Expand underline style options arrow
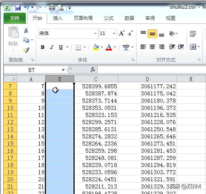Viewport: 206px width, 194px height. point(67,47)
